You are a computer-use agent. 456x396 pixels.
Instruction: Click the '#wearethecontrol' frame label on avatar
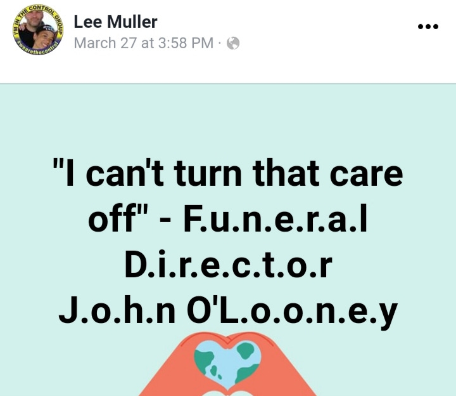point(39,49)
